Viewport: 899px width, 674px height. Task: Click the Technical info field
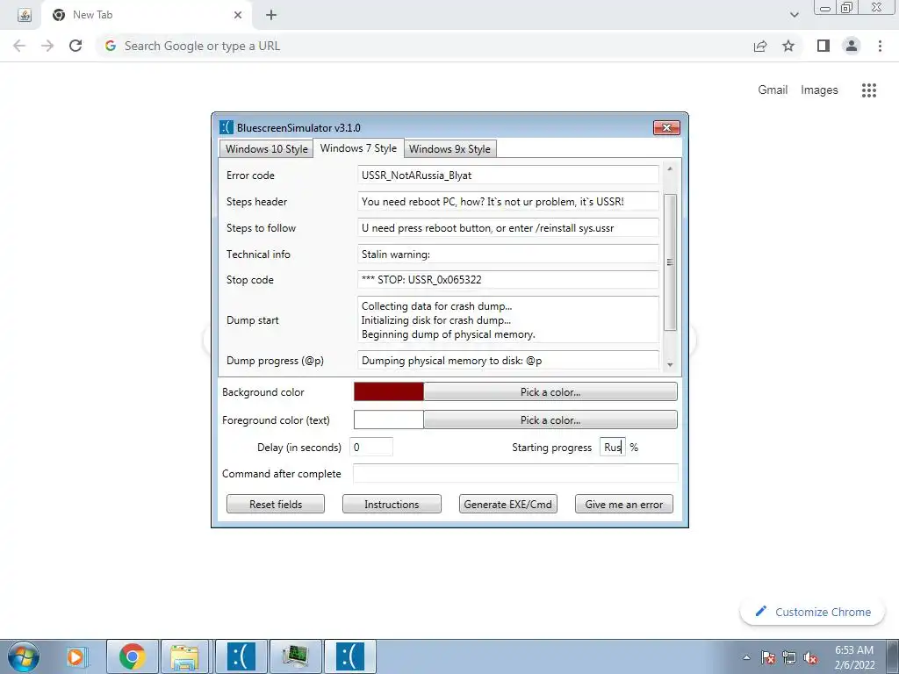coord(508,255)
